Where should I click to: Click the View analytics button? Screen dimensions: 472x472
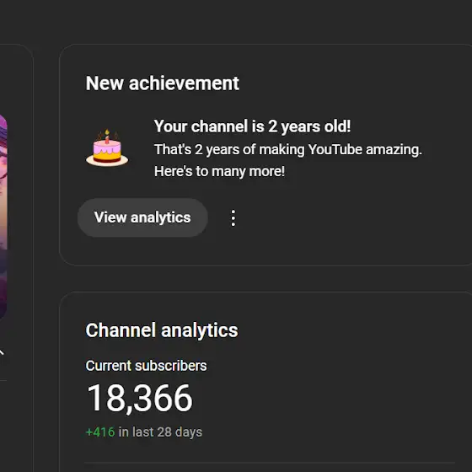pos(142,217)
